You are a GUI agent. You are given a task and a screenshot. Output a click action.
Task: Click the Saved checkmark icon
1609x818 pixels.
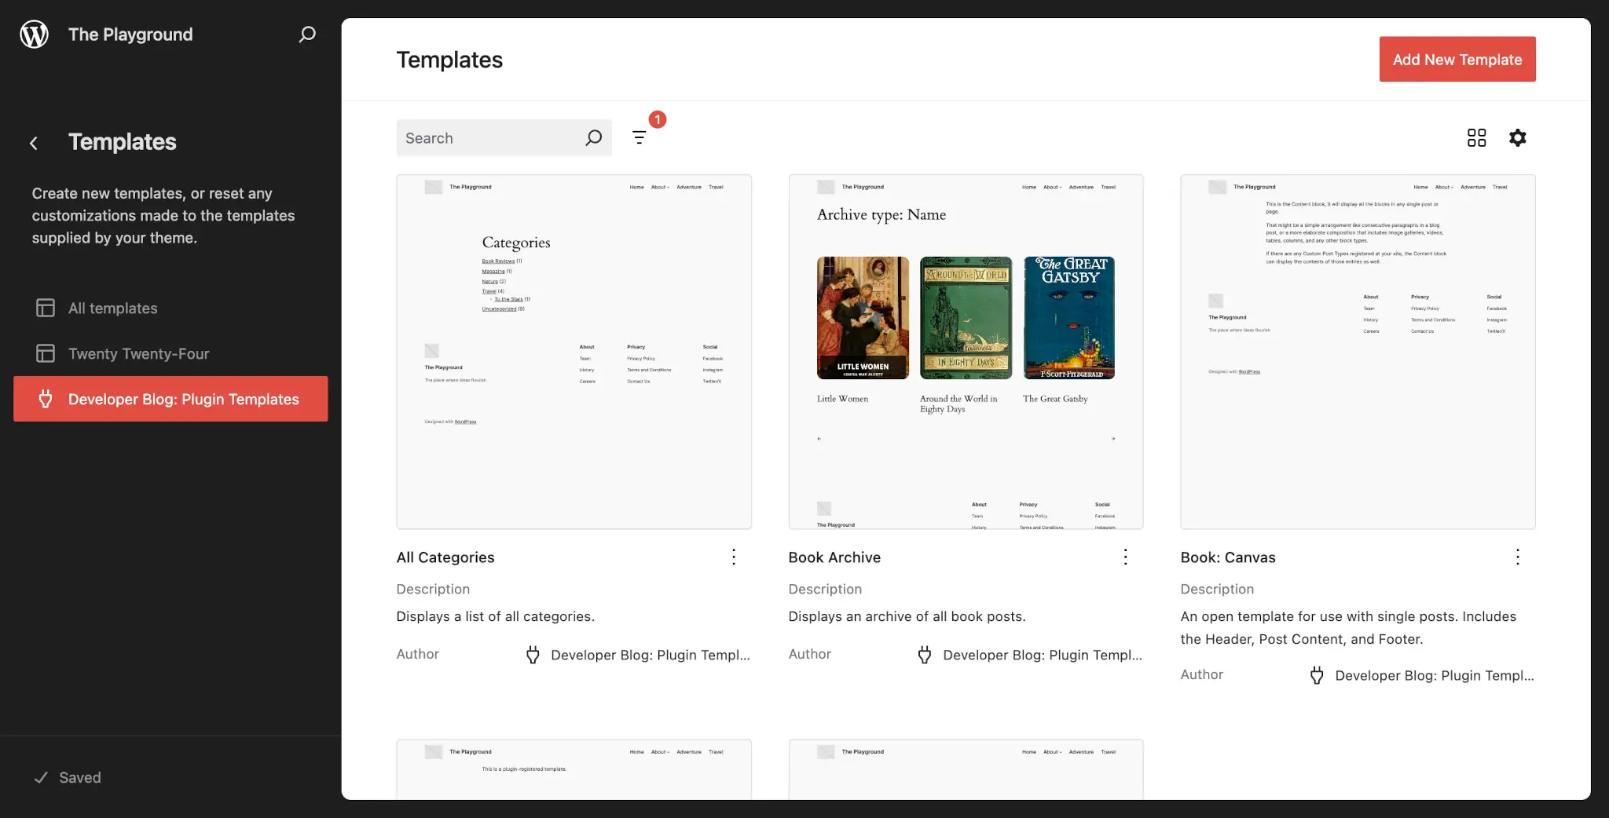tap(41, 777)
